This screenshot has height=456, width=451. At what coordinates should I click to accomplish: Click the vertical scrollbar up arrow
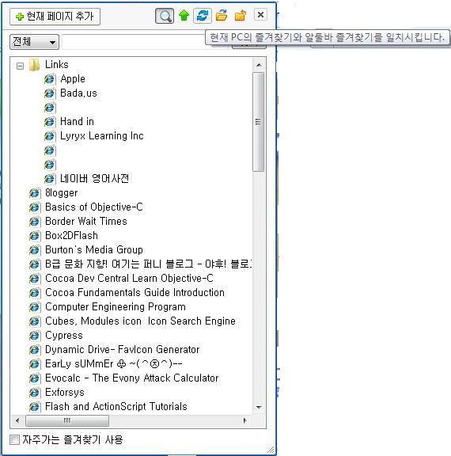coord(259,65)
